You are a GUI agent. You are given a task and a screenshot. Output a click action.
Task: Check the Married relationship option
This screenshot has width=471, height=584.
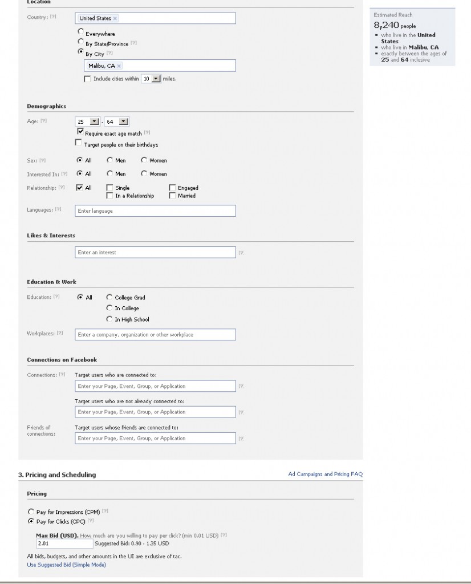[172, 195]
